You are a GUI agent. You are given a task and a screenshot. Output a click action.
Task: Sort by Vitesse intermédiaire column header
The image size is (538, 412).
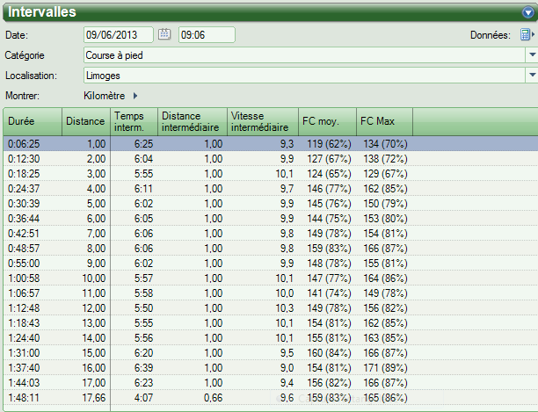click(x=263, y=121)
